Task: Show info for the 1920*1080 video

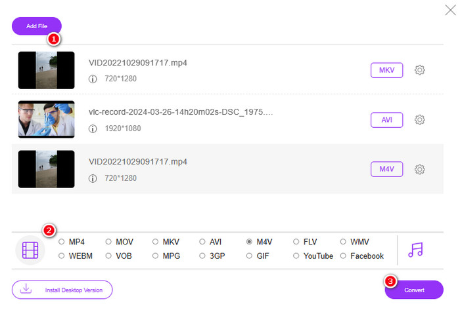Action: click(93, 128)
